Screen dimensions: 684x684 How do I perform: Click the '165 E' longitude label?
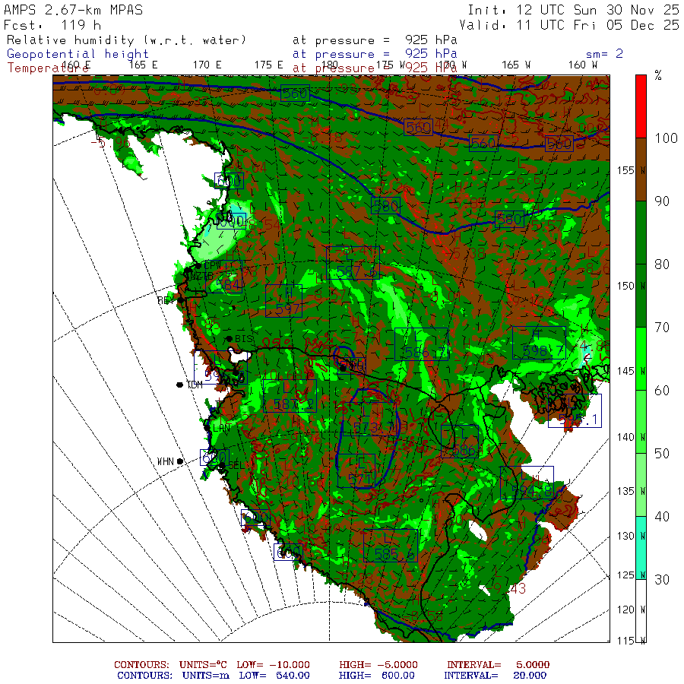pyautogui.click(x=143, y=65)
